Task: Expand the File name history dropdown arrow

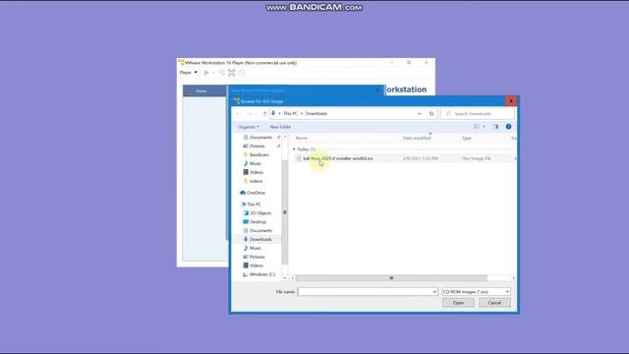Action: coord(434,292)
